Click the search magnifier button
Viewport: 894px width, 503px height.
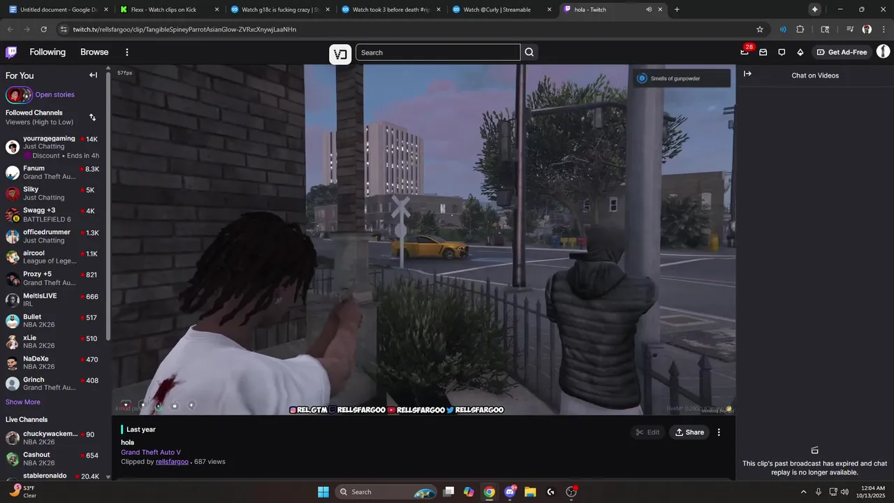point(529,52)
